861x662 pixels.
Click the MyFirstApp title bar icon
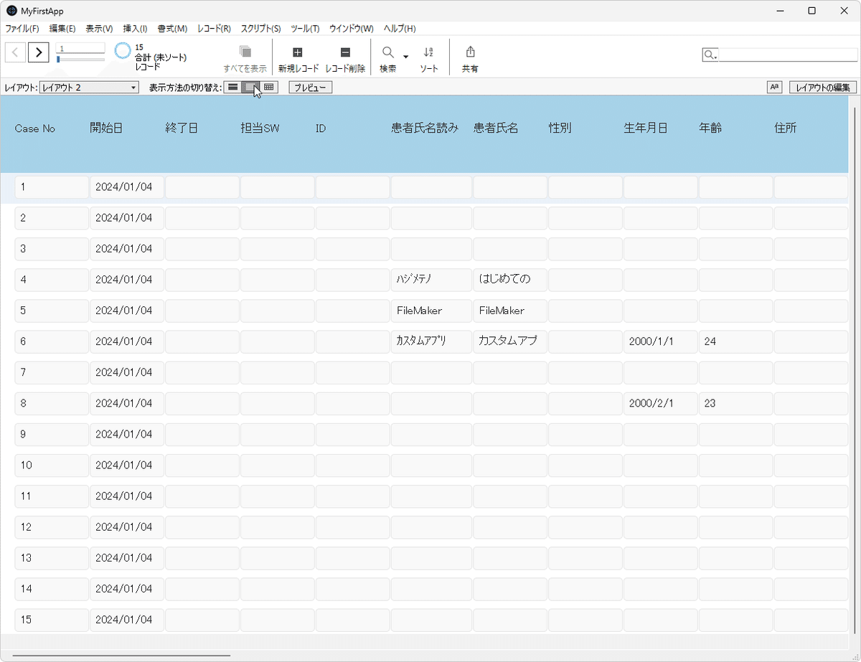pyautogui.click(x=11, y=11)
